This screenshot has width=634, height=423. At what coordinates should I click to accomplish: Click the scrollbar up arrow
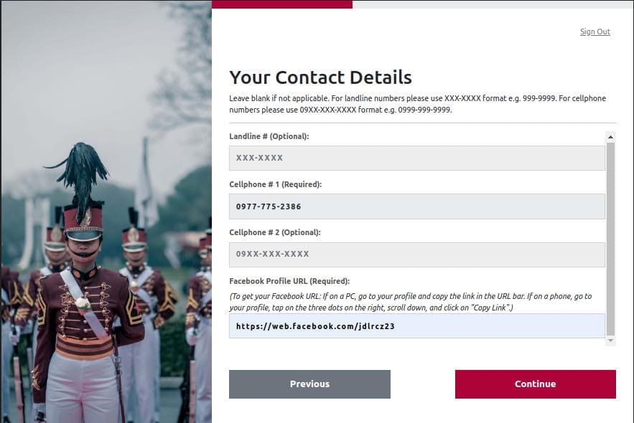(x=611, y=136)
